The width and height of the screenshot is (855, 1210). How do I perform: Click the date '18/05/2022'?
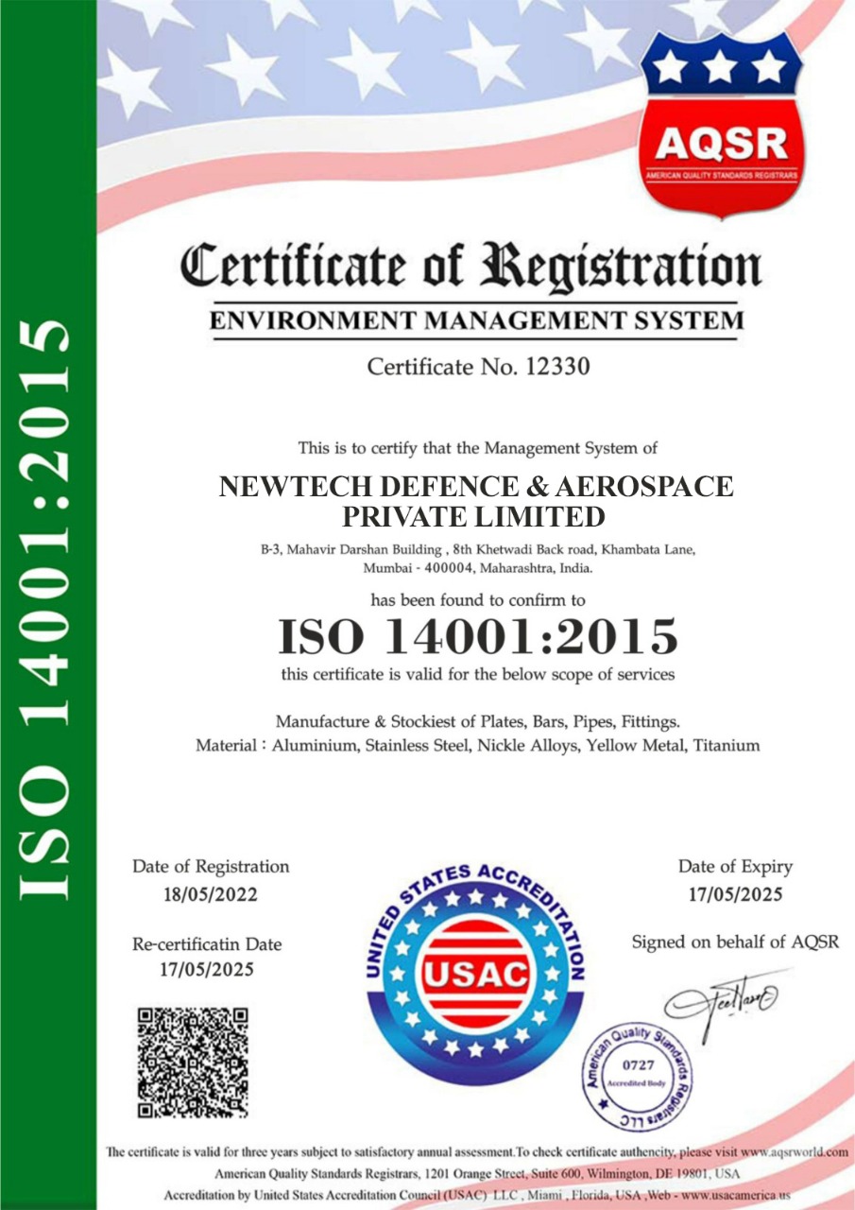(211, 895)
